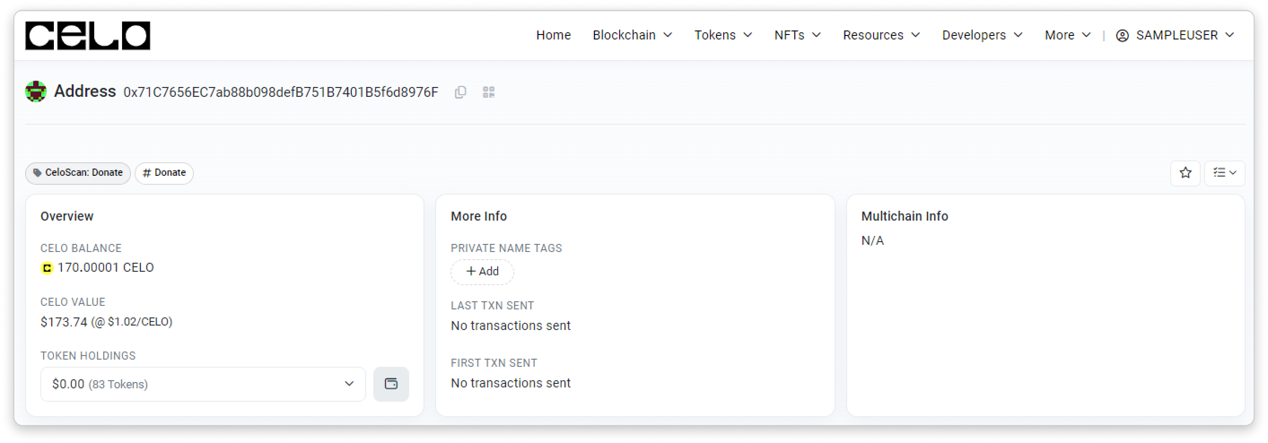1268x443 pixels.
Task: Open the NFTs menu
Action: click(x=797, y=35)
